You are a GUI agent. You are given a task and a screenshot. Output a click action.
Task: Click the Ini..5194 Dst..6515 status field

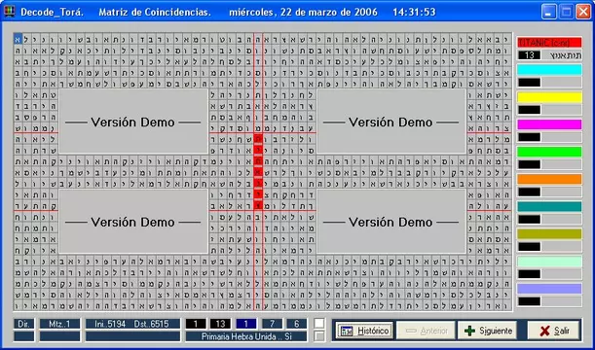pos(132,324)
